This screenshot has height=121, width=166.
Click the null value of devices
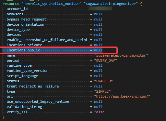coord(98,34)
